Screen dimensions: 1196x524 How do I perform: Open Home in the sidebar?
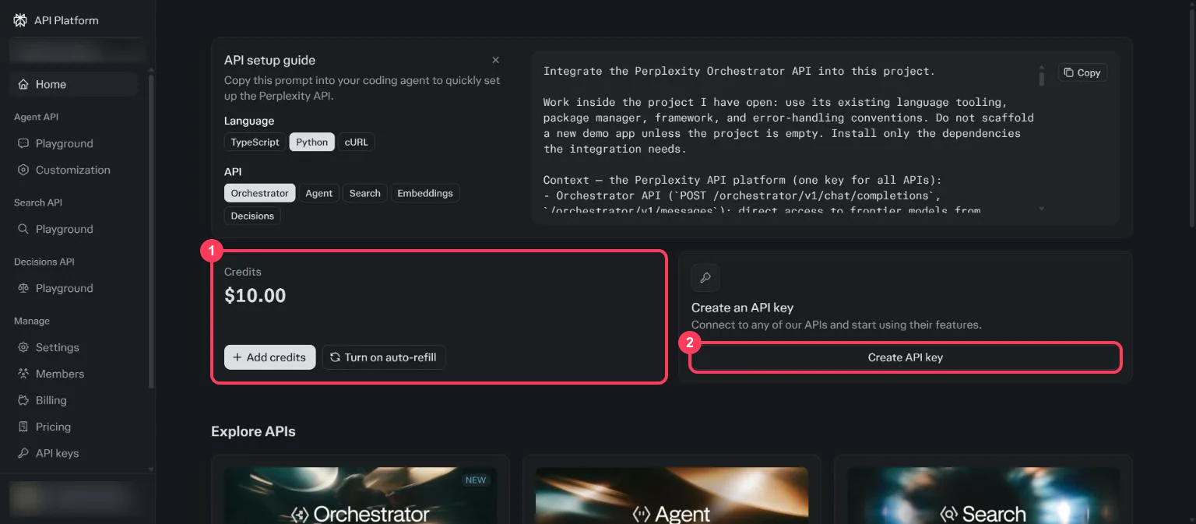74,84
